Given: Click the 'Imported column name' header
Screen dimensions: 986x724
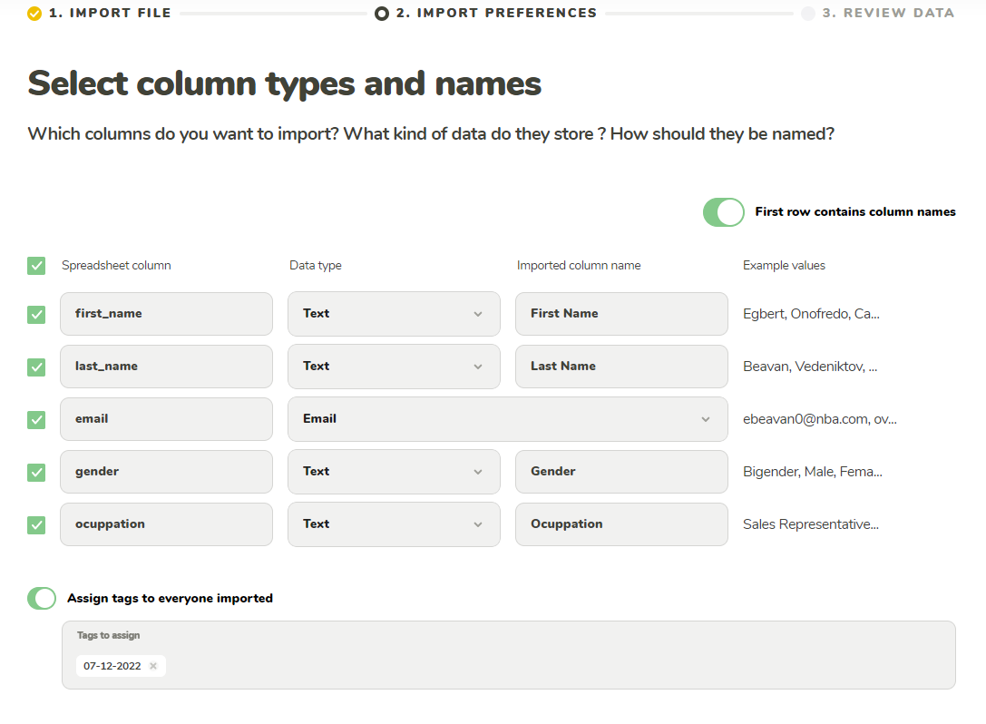Looking at the screenshot, I should click(579, 266).
